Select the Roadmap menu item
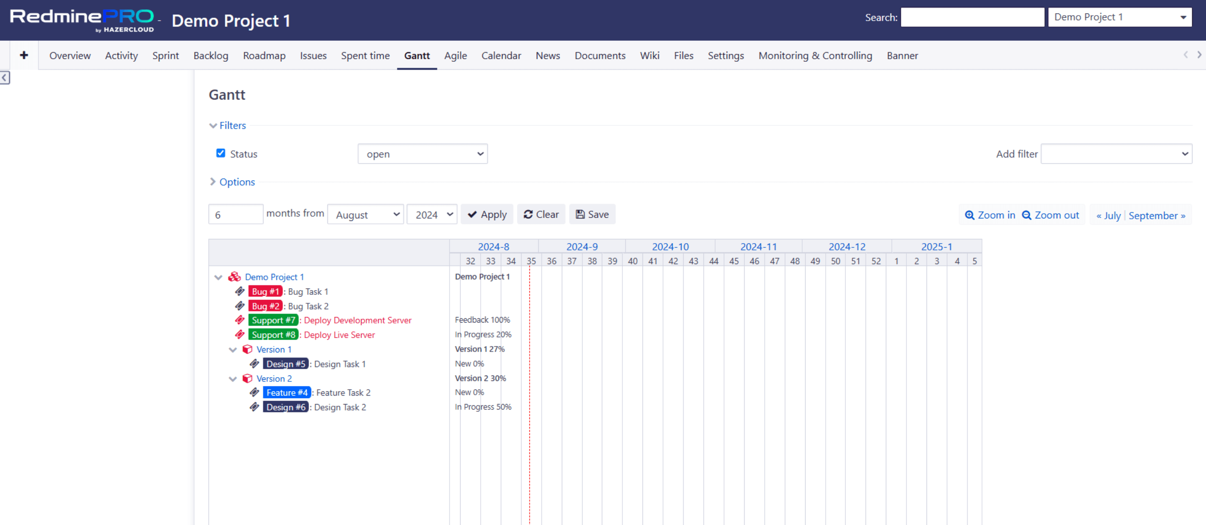Image resolution: width=1206 pixels, height=525 pixels. (264, 55)
